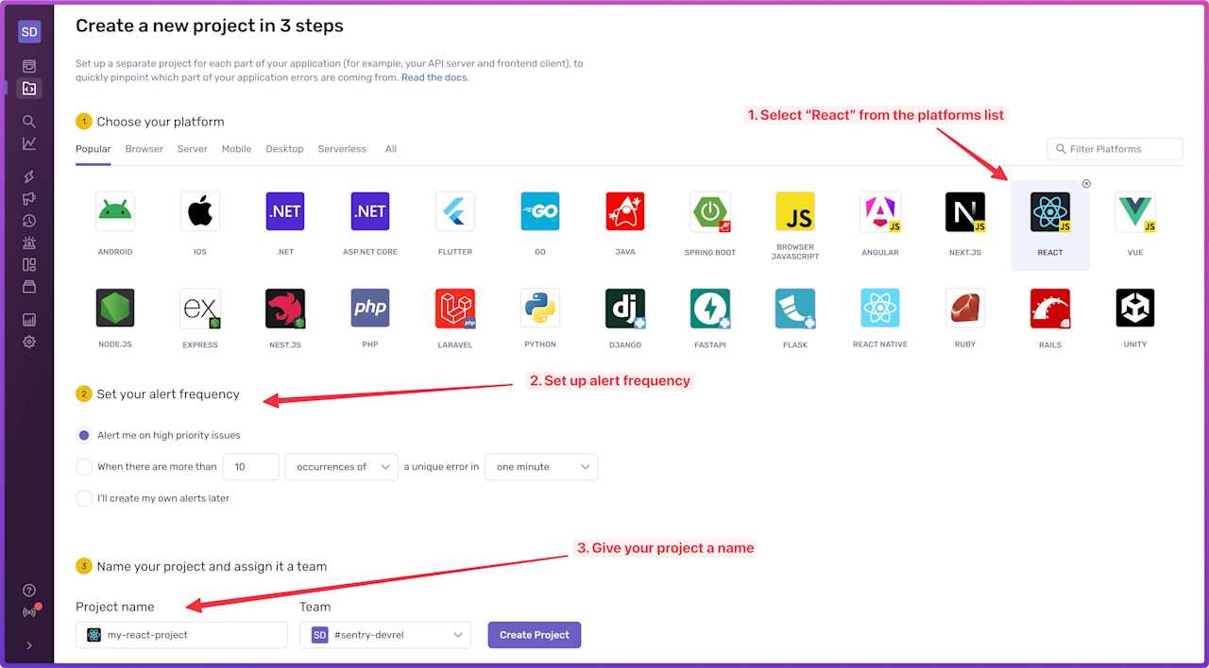Open the sidebar megaphone icon

click(x=29, y=198)
